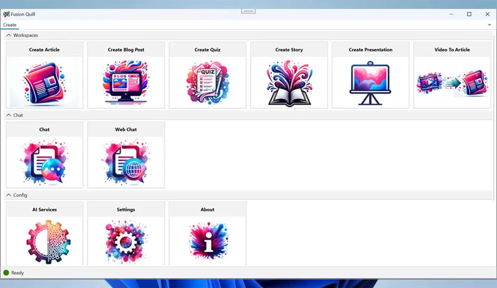The width and height of the screenshot is (497, 288).
Task: Collapse the Chat section chevron
Action: click(8, 115)
